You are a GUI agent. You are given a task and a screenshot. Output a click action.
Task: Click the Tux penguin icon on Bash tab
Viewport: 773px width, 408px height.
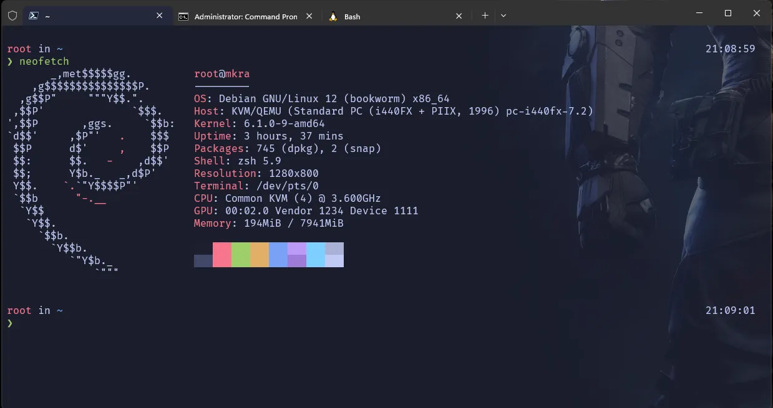(333, 16)
